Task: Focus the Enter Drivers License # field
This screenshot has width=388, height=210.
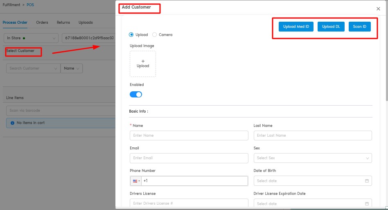Action: 189,203
